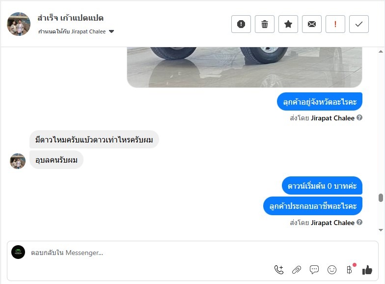Star this conversation as follow up
Screen dimensions: 385x284
pyautogui.click(x=288, y=24)
